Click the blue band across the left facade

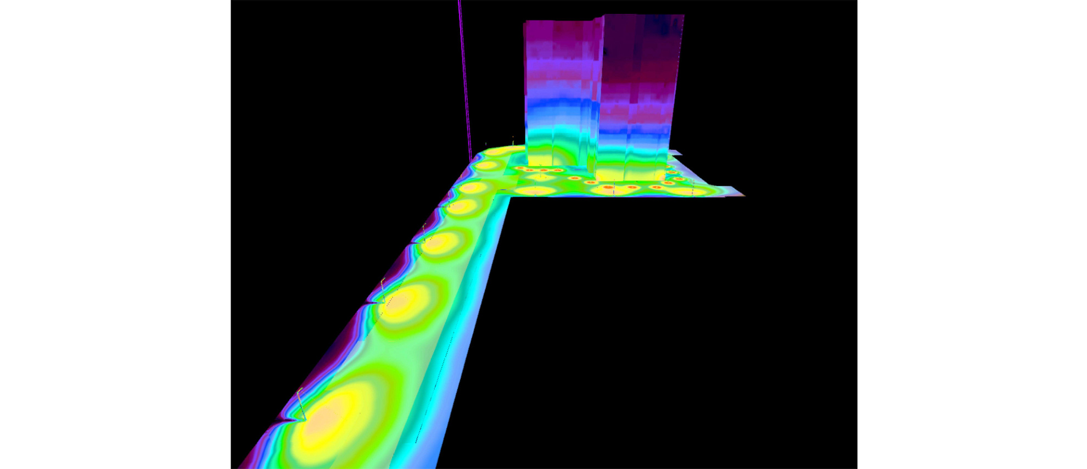[557, 104]
